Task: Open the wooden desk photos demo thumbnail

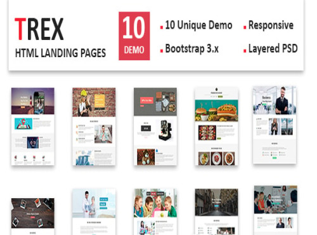Action: (x=33, y=217)
